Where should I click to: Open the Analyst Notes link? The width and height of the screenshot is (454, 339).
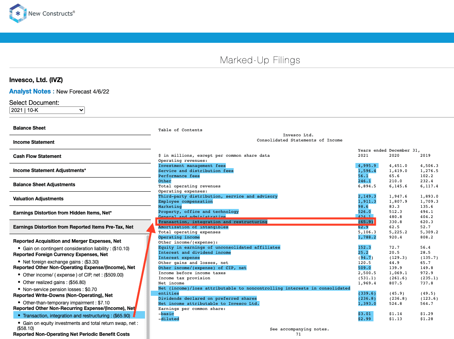[x=32, y=92]
